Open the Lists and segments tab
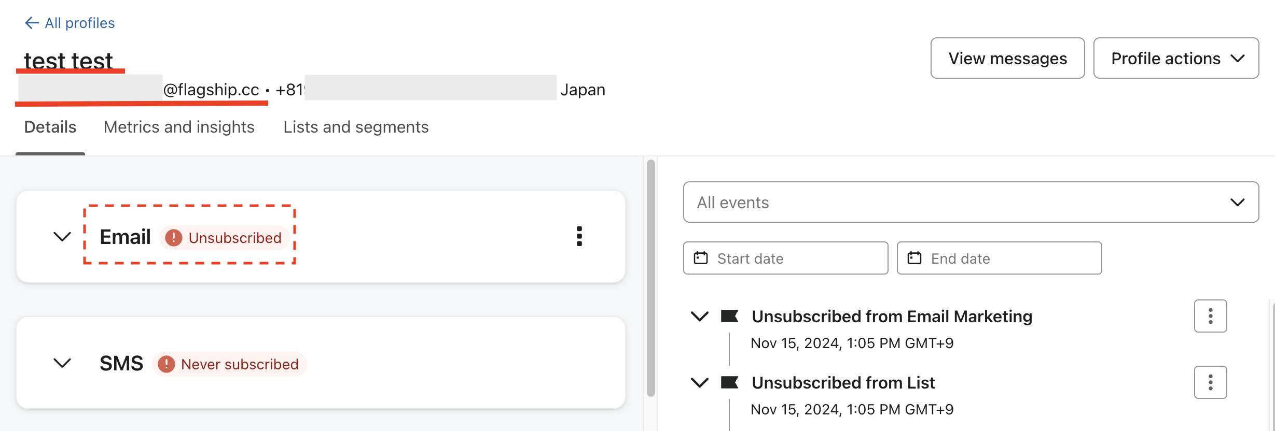The image size is (1275, 431). 356,127
